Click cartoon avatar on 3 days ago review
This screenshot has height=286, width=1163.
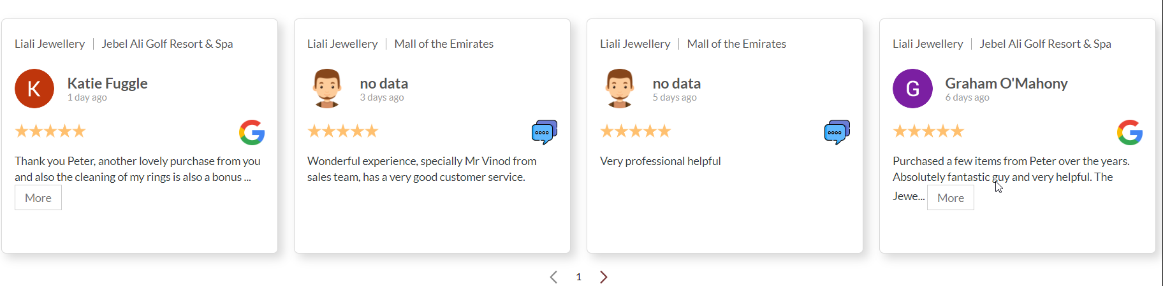(x=327, y=88)
